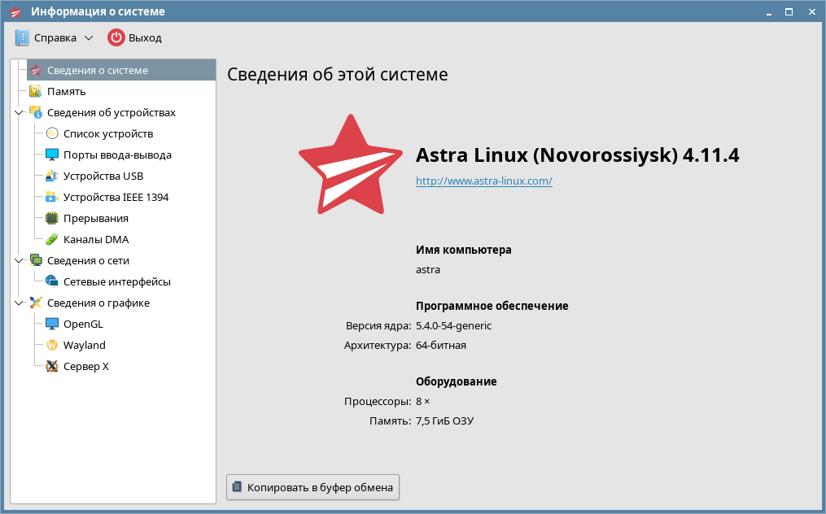
Task: Click the 'Имя компьютера' heading
Action: [464, 250]
